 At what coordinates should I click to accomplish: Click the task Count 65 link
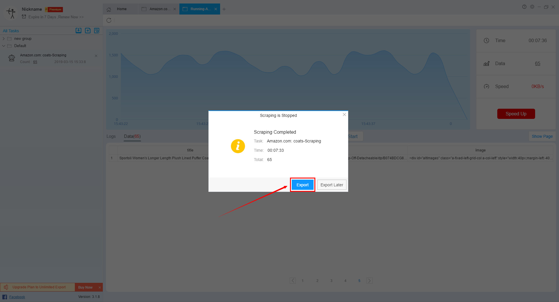click(35, 62)
